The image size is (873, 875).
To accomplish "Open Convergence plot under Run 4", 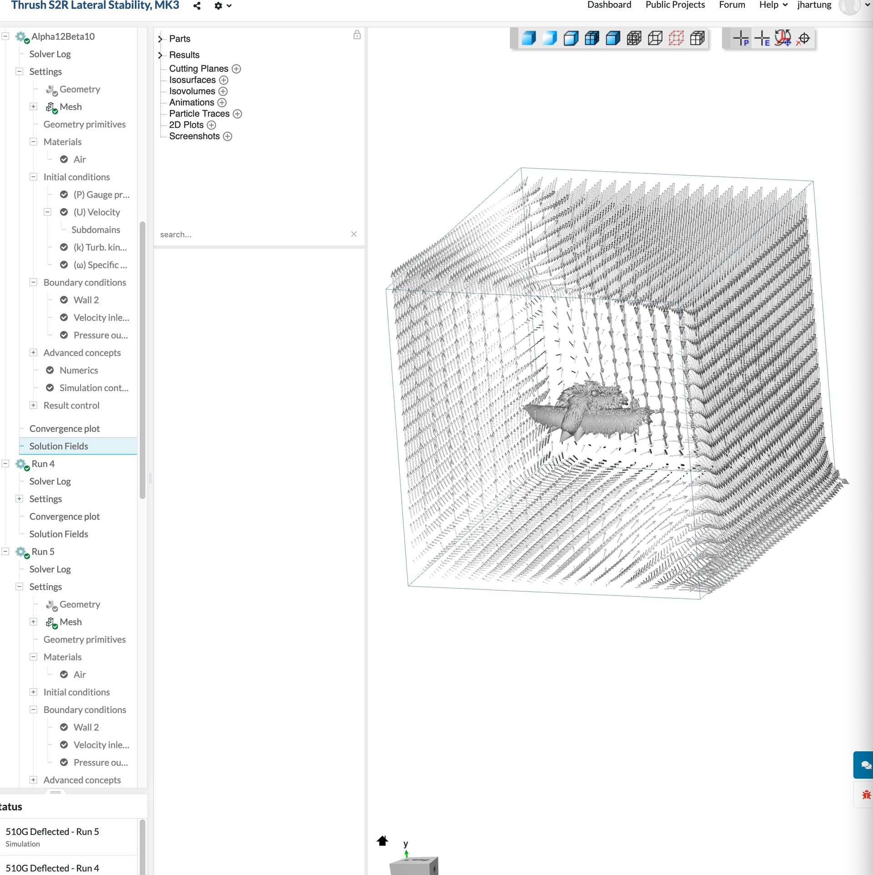I will coord(65,516).
